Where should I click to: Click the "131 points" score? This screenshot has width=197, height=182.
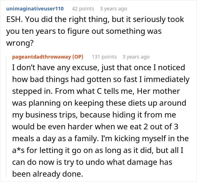(x=104, y=57)
